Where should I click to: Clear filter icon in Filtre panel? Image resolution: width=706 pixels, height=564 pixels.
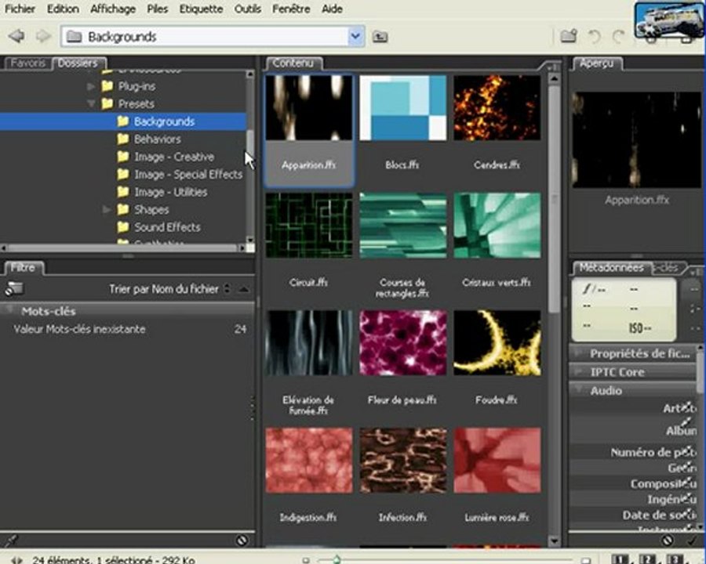[14, 289]
